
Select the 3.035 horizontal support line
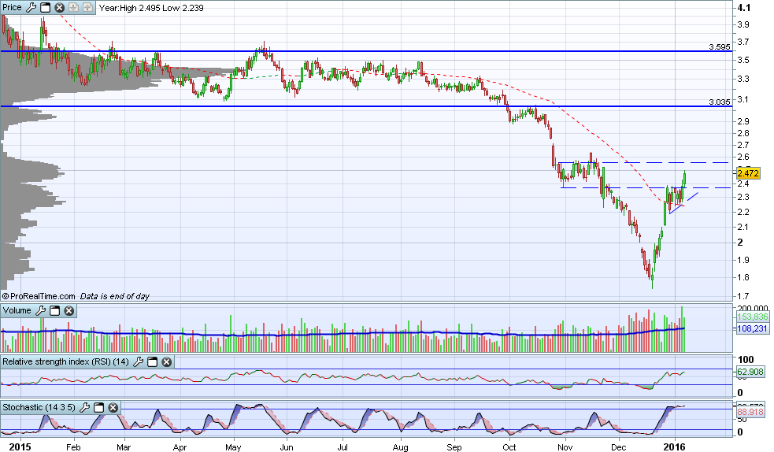click(366, 106)
